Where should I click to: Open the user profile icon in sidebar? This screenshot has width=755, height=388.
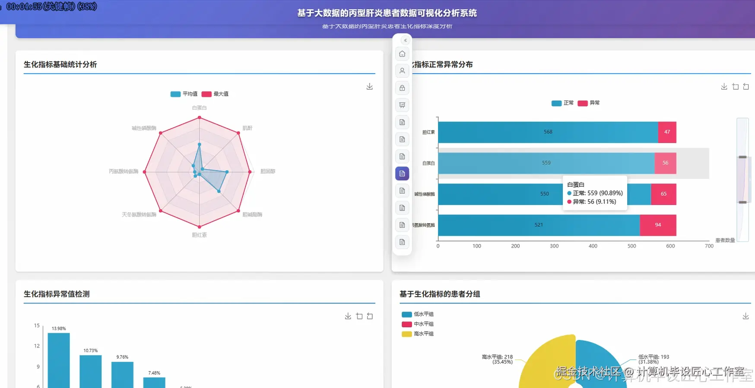[402, 71]
